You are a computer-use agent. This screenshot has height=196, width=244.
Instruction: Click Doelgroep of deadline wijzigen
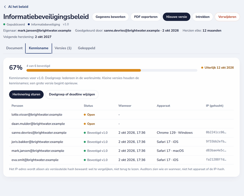tap(72, 94)
